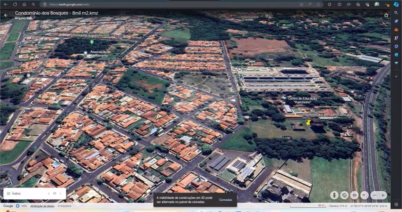Screen dimensions: 402x212
Task: Go to next item in the Índice pager
Action: click(x=61, y=194)
